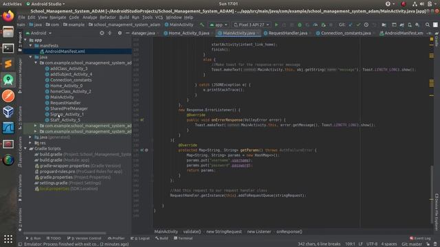This screenshot has height=247, width=440.
Task: Open the Profiler tool window
Action: coord(116,238)
